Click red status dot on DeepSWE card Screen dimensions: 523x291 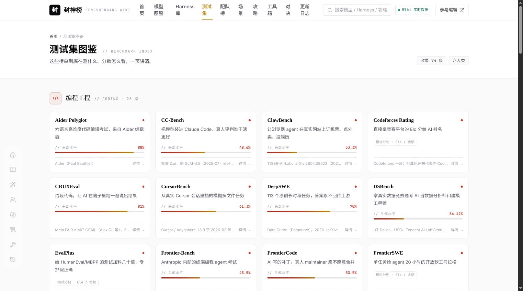pos(355,187)
